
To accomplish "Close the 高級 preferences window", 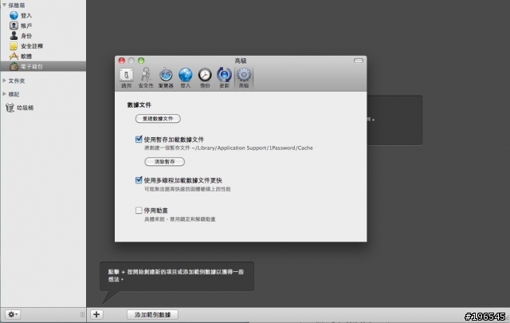I will tap(122, 61).
